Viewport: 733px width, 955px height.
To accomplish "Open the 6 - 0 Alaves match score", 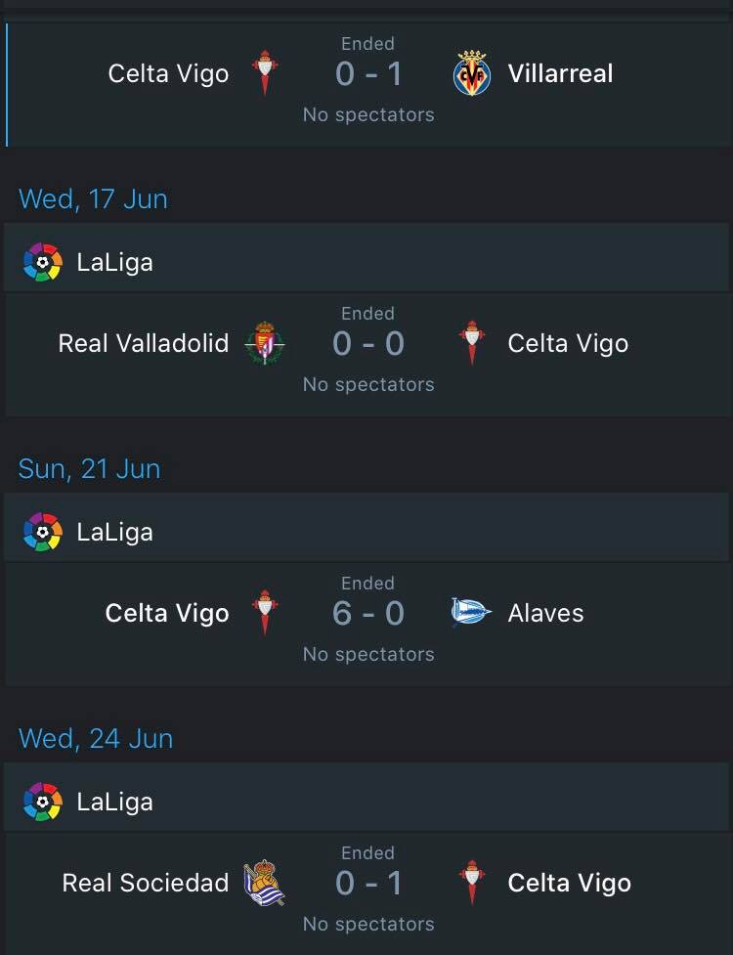I will (x=368, y=613).
